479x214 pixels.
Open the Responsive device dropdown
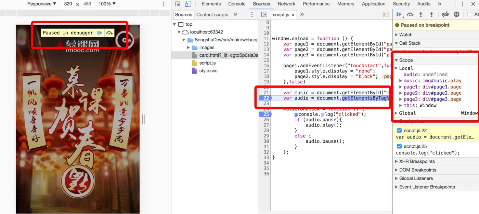(41, 4)
